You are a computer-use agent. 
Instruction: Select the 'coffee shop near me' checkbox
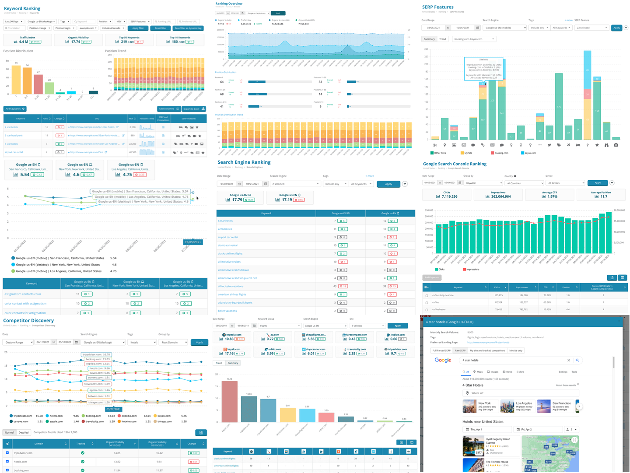pos(427,295)
